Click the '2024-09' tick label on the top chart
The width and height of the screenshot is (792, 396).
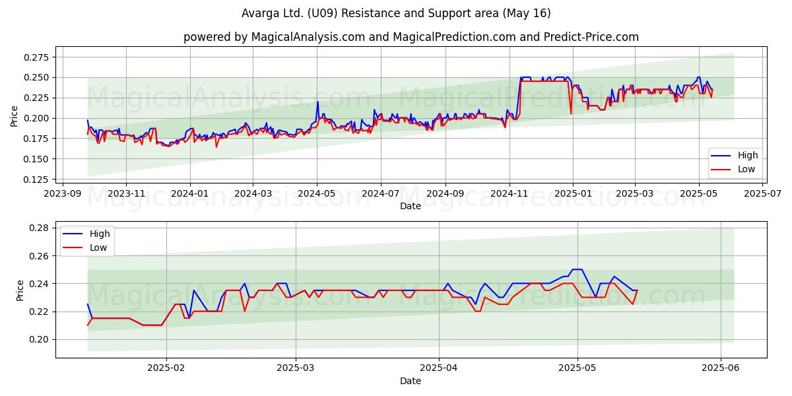pos(445,194)
